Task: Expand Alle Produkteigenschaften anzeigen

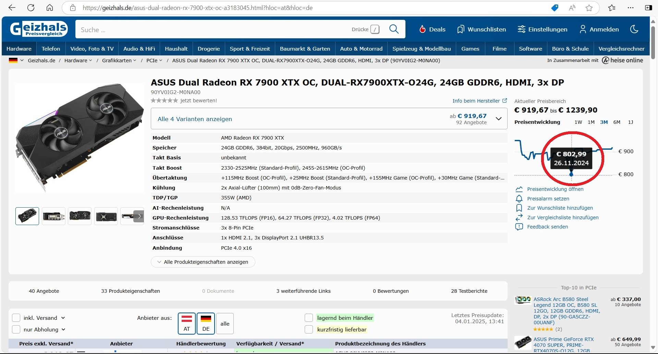Action: click(x=203, y=262)
